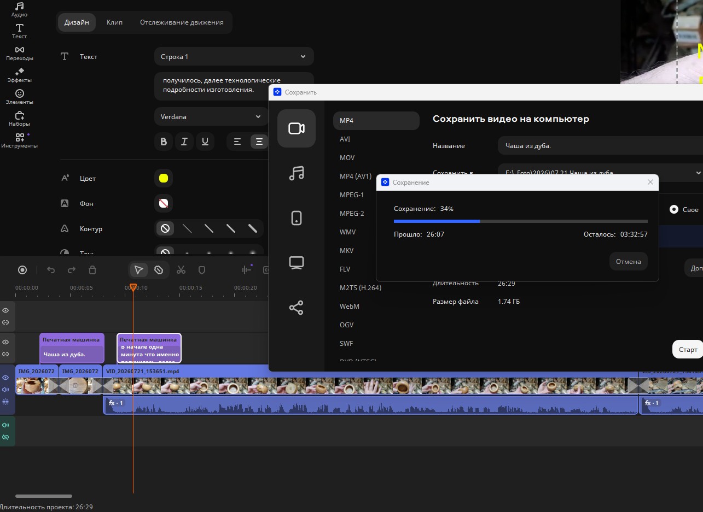The image size is (703, 512).
Task: Select the blade tool
Action: point(159,270)
